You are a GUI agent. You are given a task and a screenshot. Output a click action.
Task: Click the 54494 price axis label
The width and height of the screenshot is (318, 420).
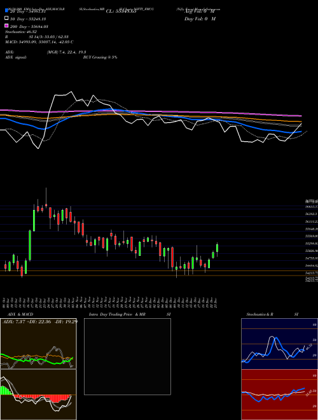coord(312,266)
